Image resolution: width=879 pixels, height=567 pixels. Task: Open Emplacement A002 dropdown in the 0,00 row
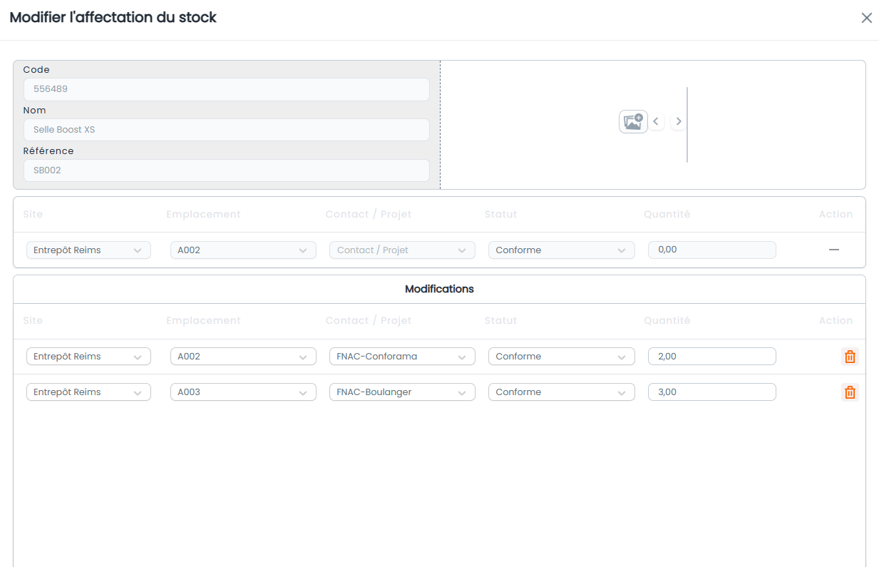[x=243, y=250]
